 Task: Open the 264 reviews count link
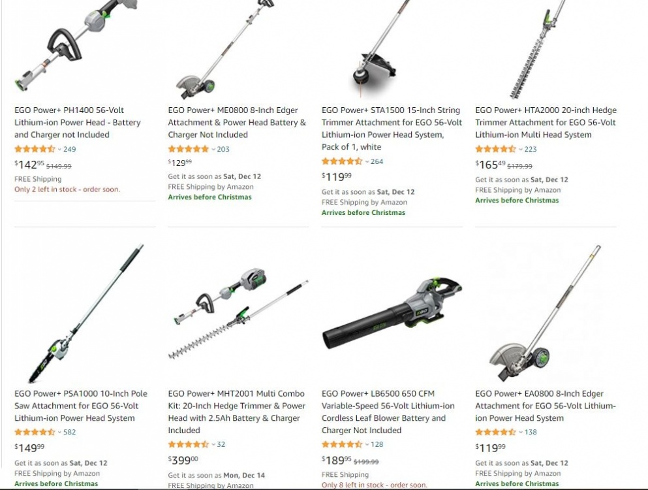(377, 161)
